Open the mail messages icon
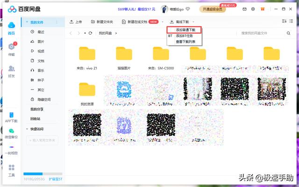Viewport: 299px width, 187px height. coord(244,9)
